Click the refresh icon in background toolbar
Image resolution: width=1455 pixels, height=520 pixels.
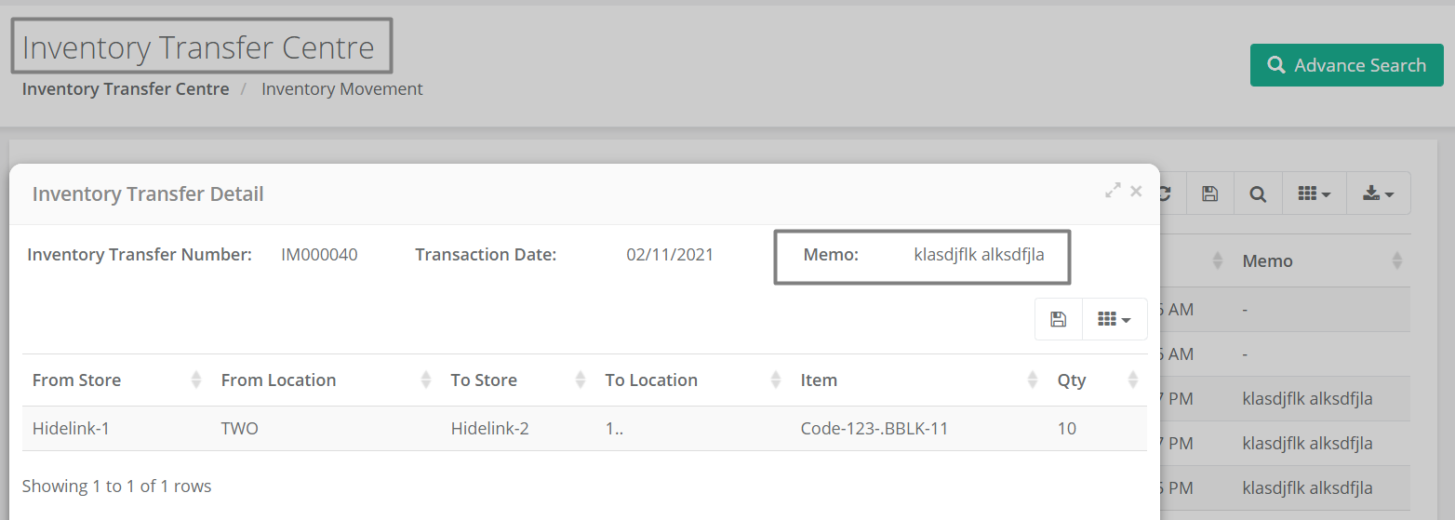[1167, 193]
